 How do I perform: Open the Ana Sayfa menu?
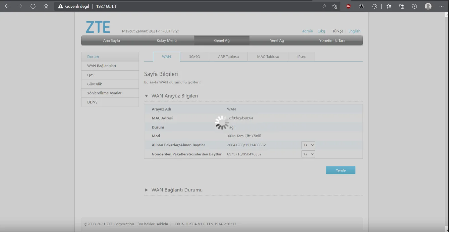(111, 41)
